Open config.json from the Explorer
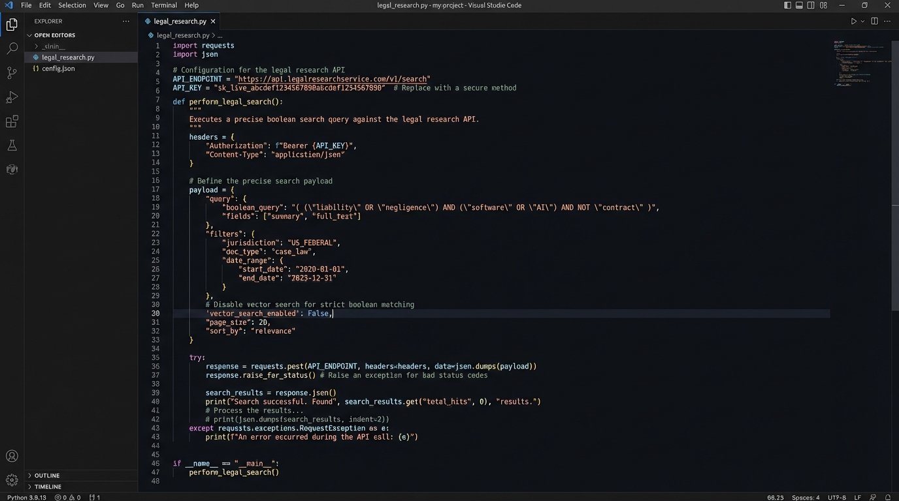899x501 pixels. pyautogui.click(x=57, y=68)
